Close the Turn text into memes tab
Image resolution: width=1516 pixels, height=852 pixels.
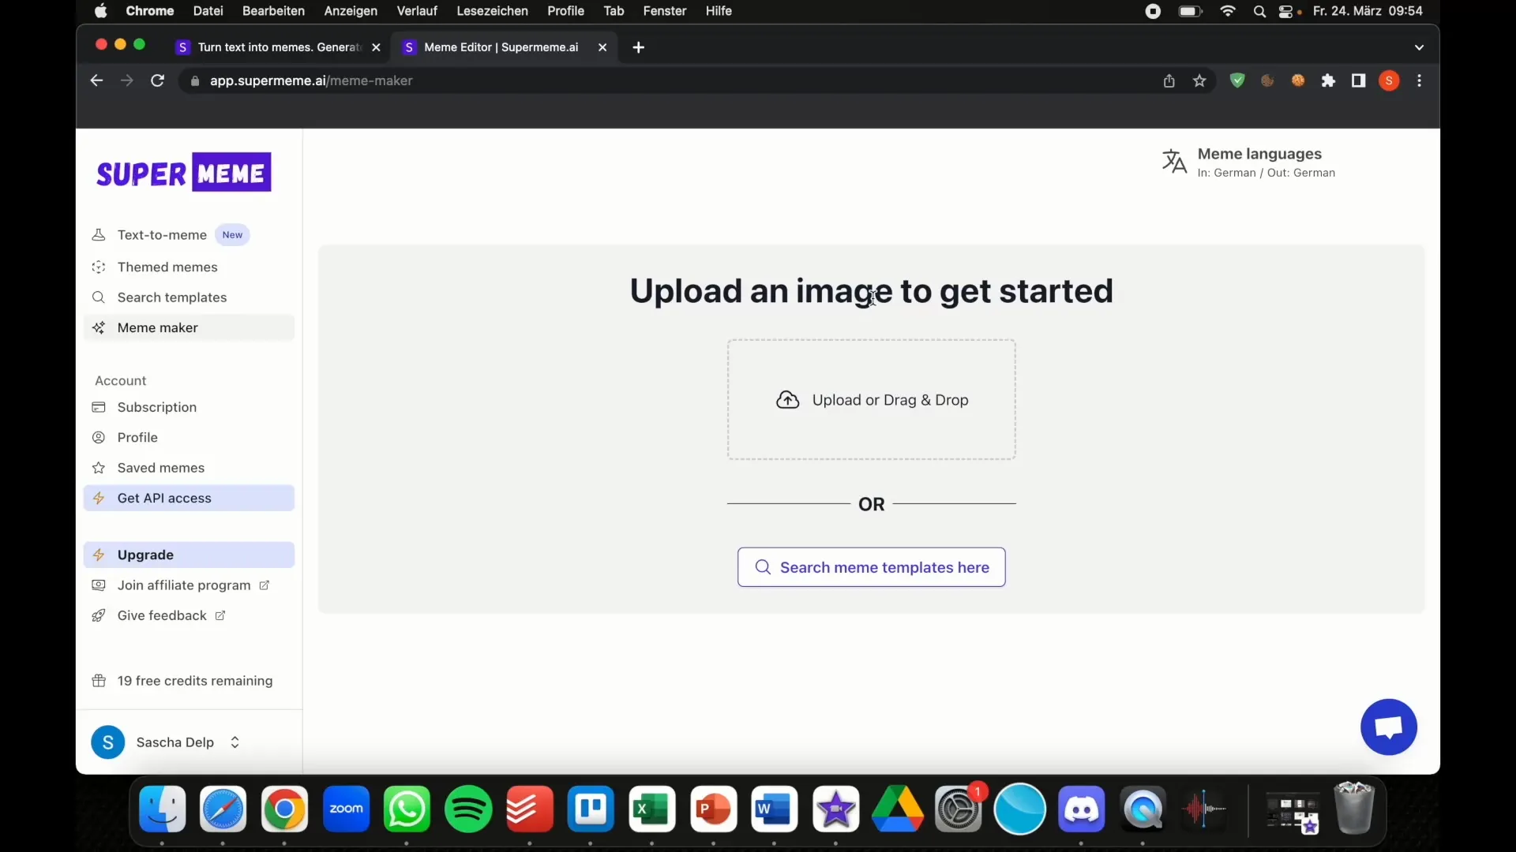coord(377,47)
